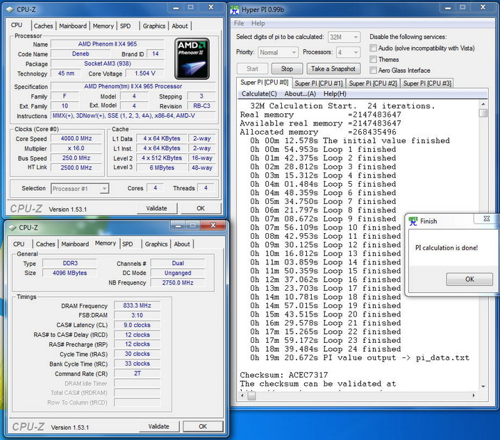
Task: Close the Finish dialog with X
Action: click(486, 219)
